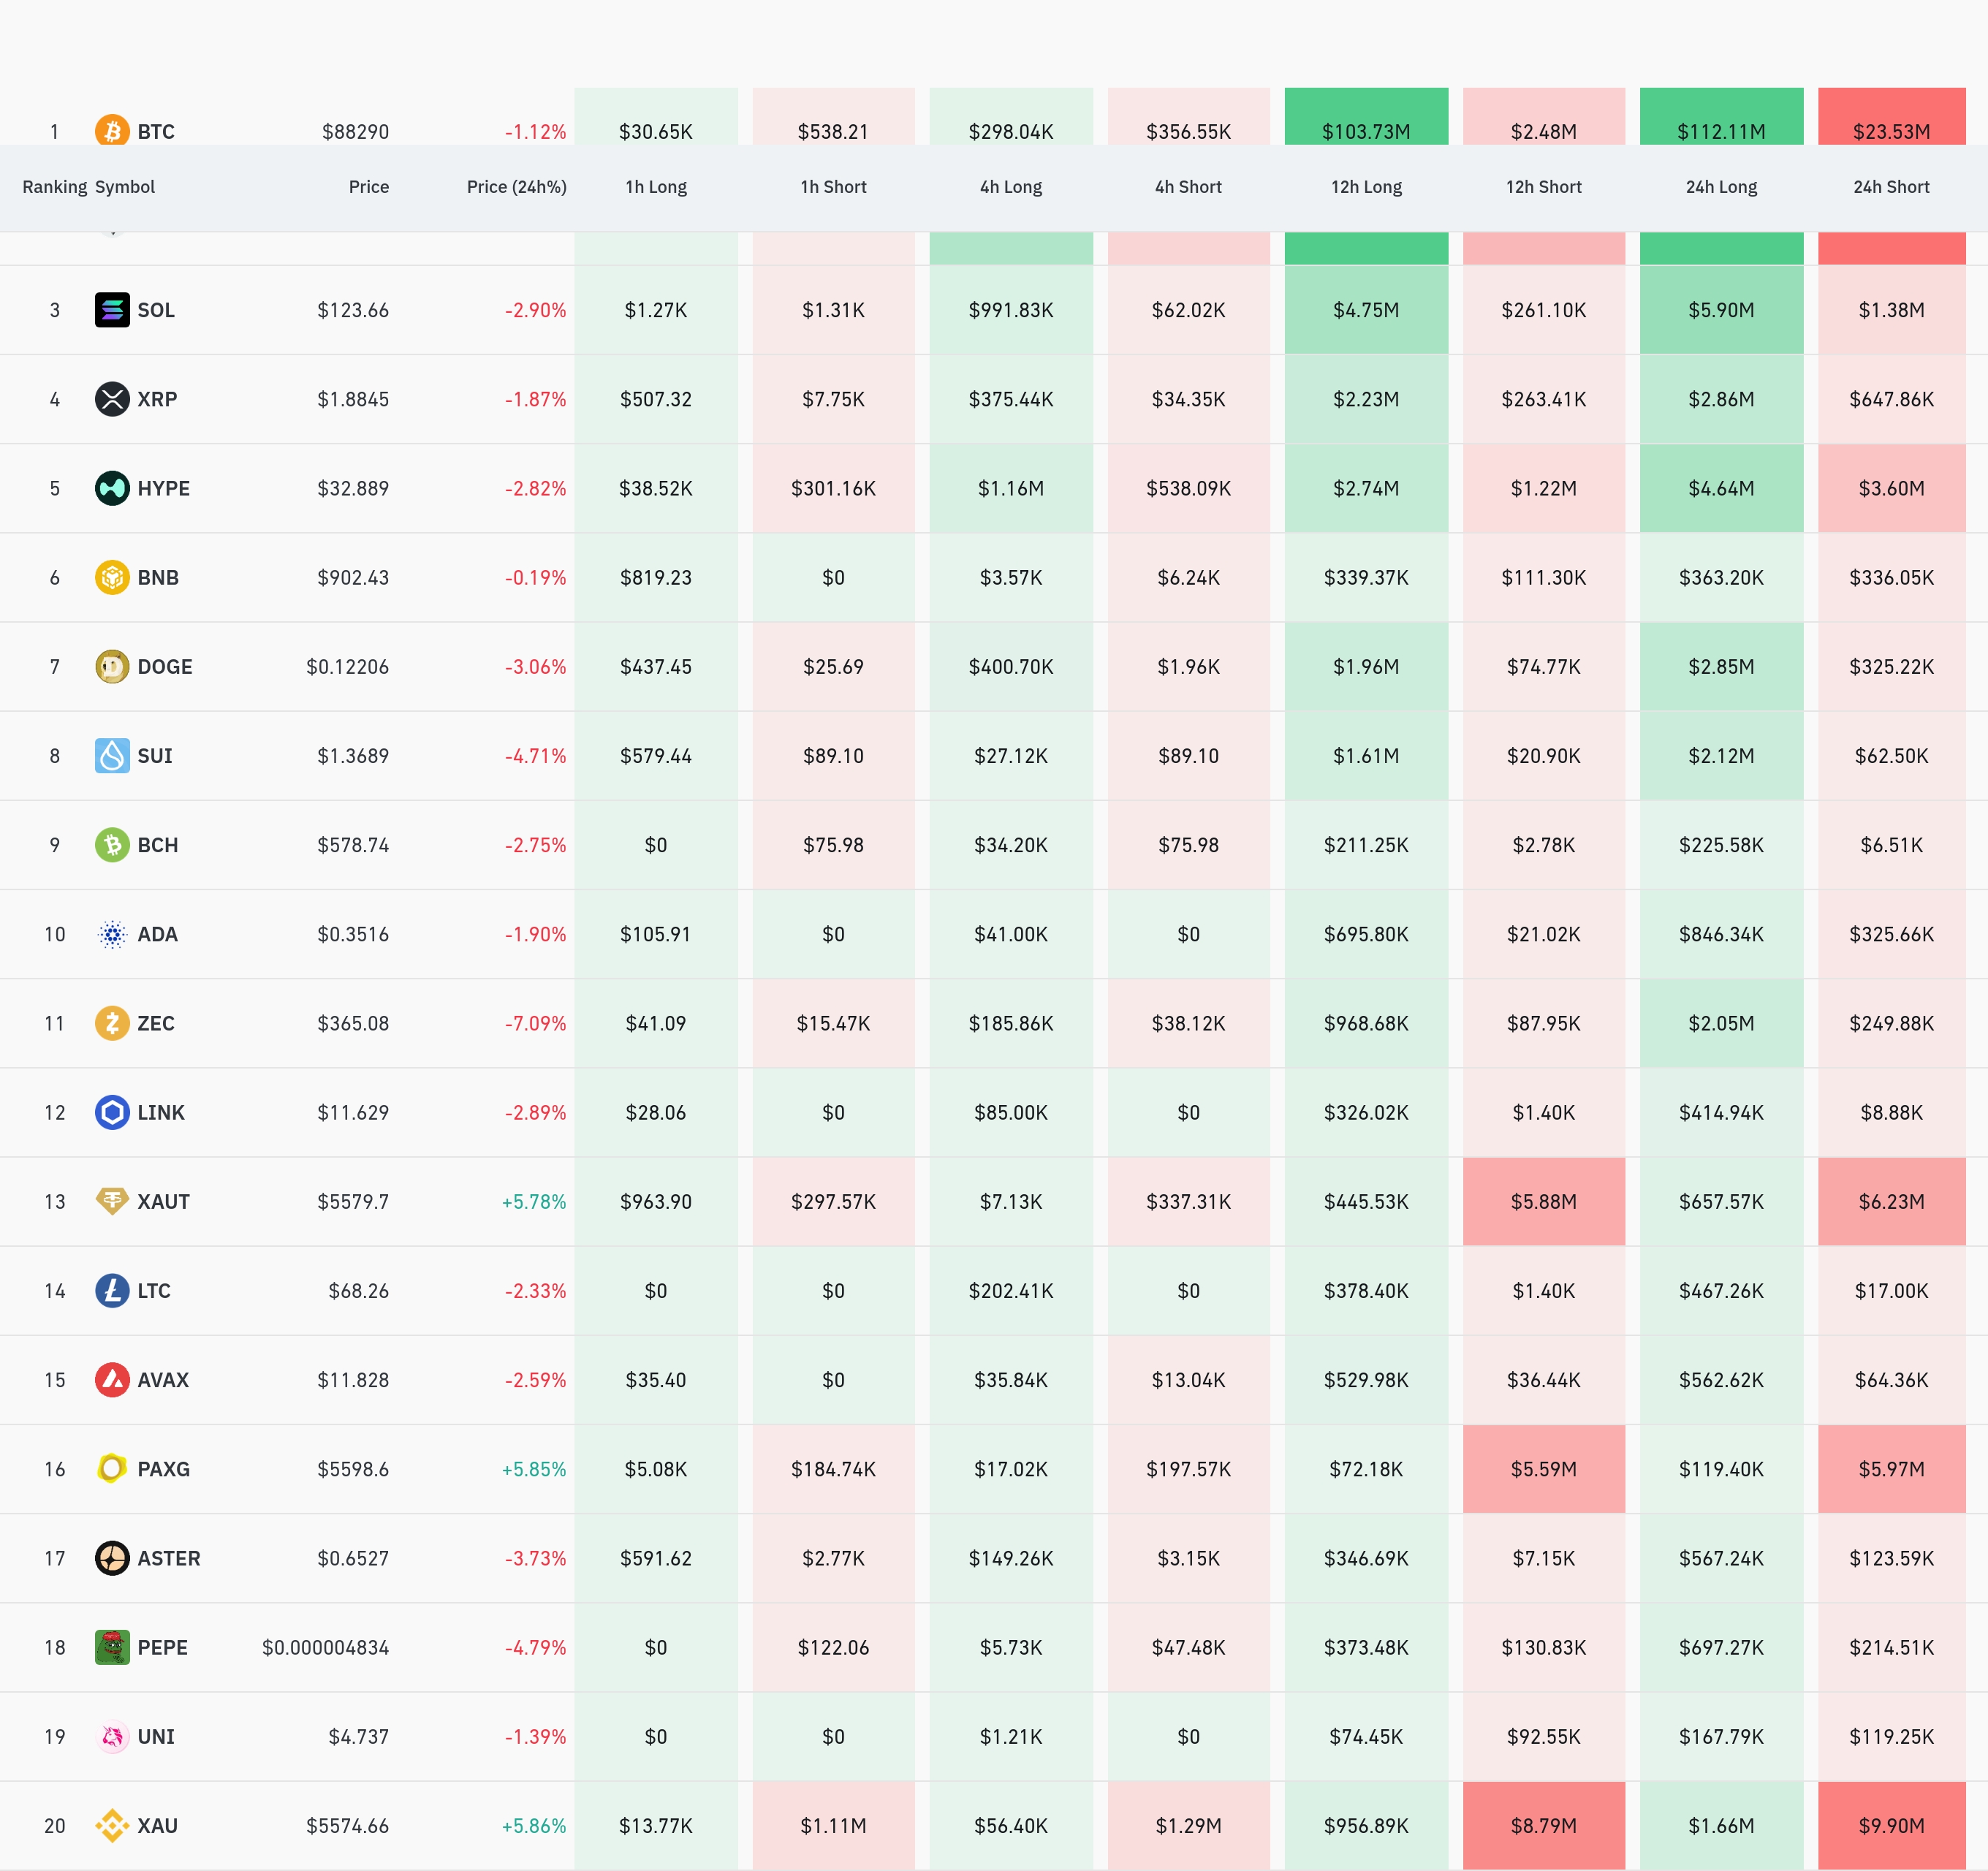Sort by the 24h Short column header

(x=1891, y=187)
